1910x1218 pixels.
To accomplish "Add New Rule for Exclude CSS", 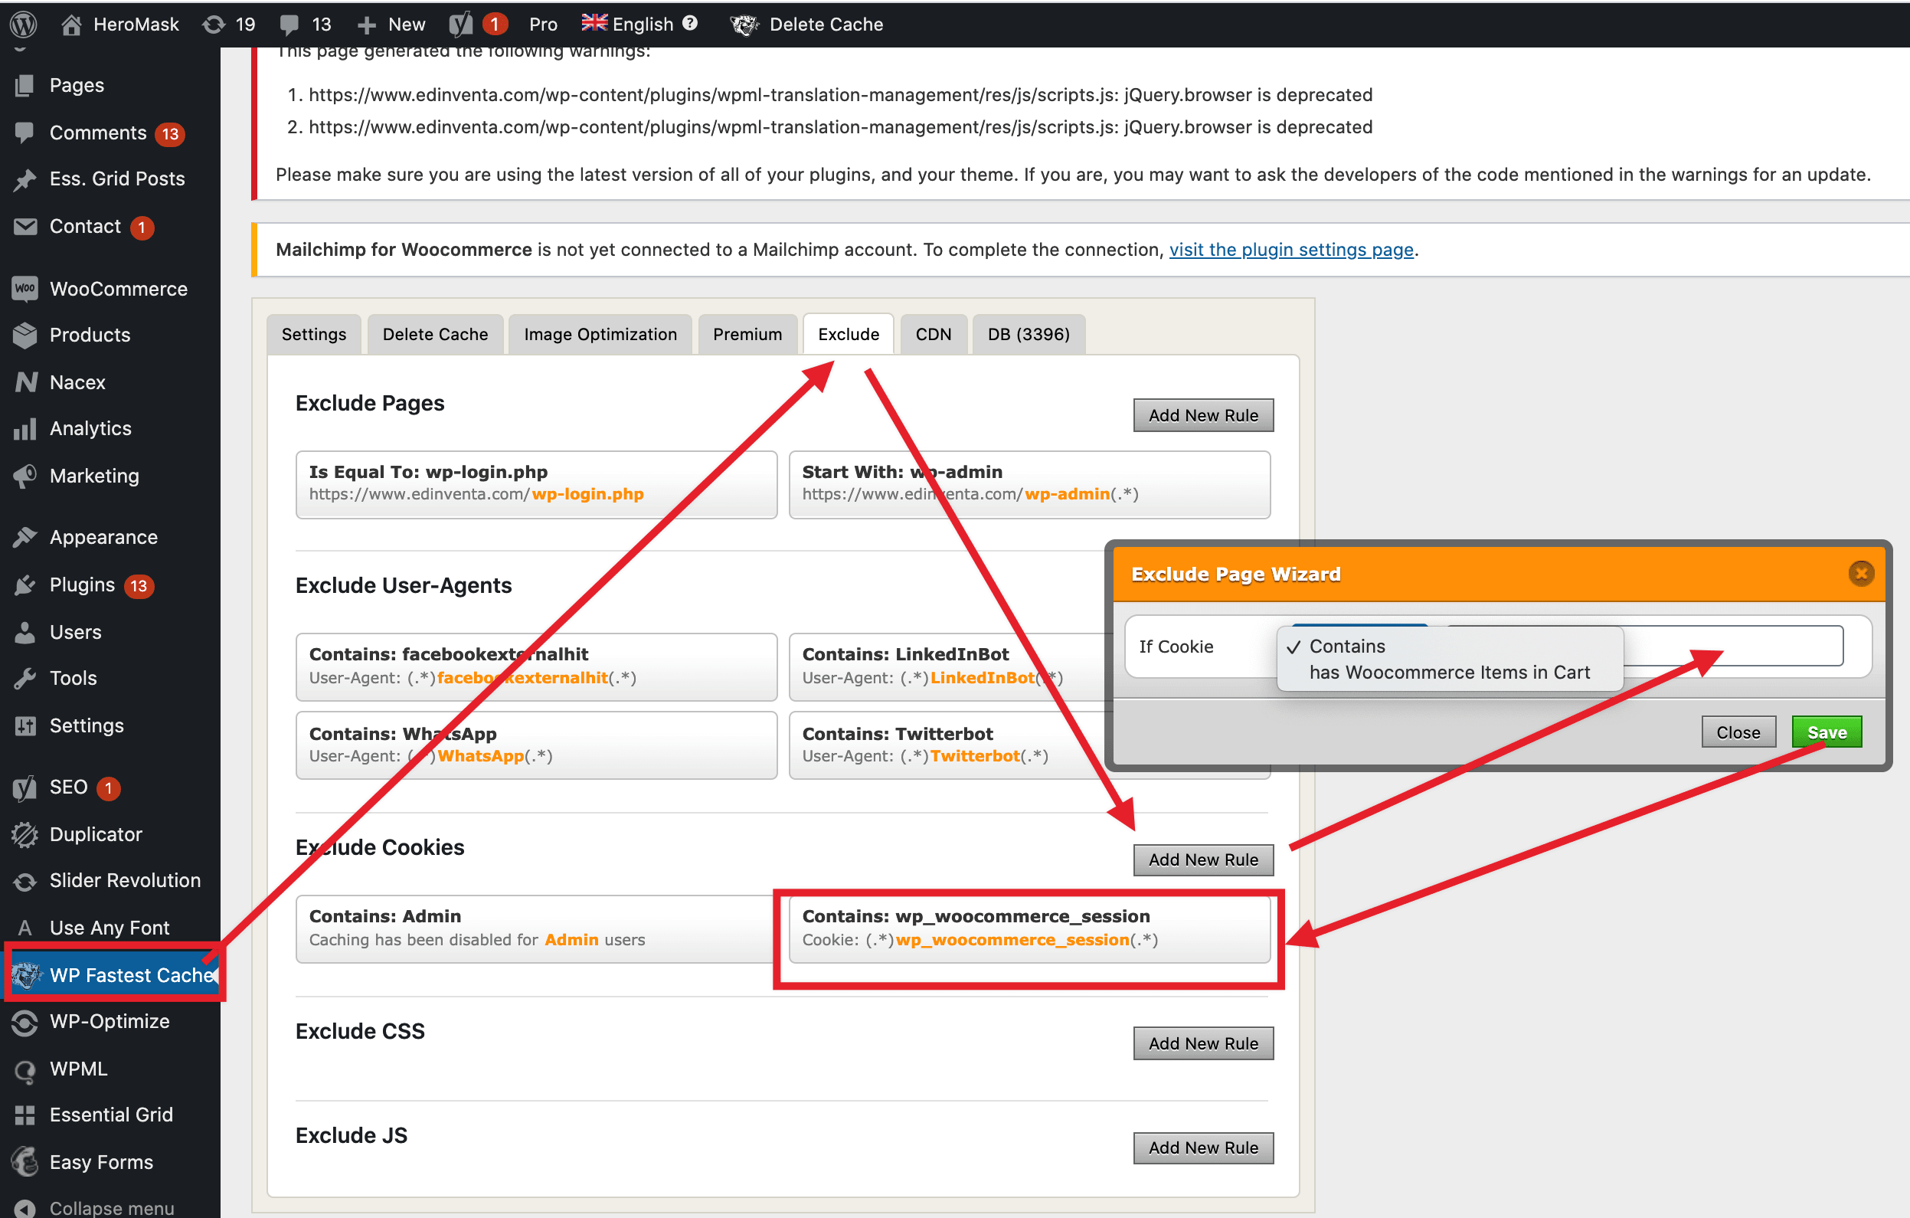I will click(1203, 1043).
